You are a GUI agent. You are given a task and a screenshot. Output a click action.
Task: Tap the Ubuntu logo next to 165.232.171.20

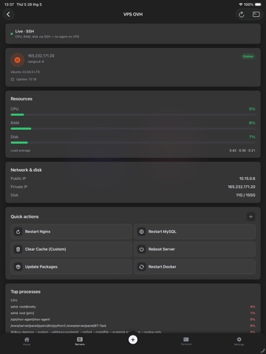click(x=17, y=60)
